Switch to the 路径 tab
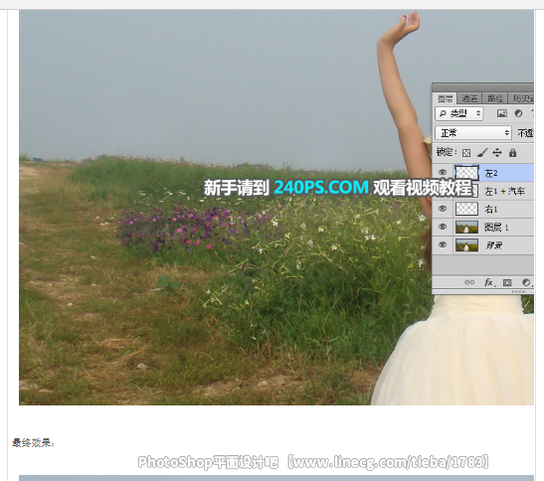Image resolution: width=544 pixels, height=481 pixels. tap(495, 98)
